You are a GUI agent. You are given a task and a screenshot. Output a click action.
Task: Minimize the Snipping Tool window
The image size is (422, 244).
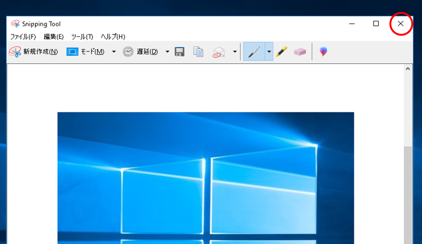(352, 24)
